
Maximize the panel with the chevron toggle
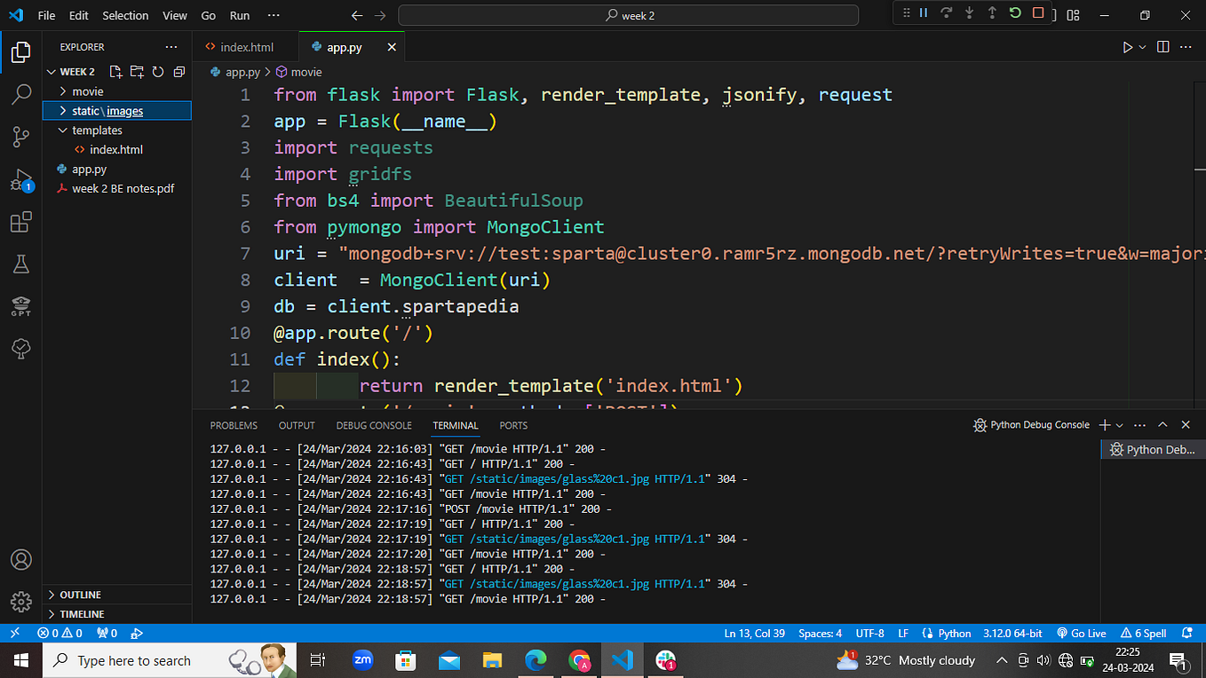[1162, 425]
